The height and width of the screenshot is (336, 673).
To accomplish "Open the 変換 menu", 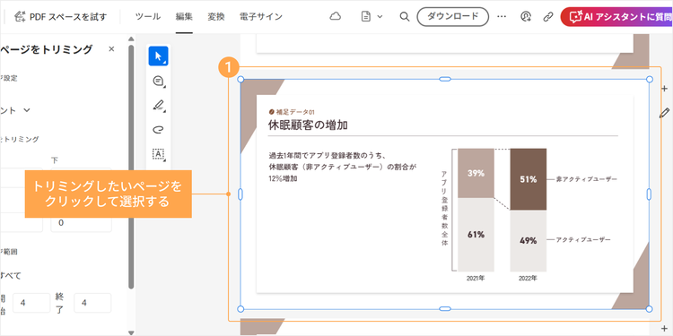I will point(216,17).
